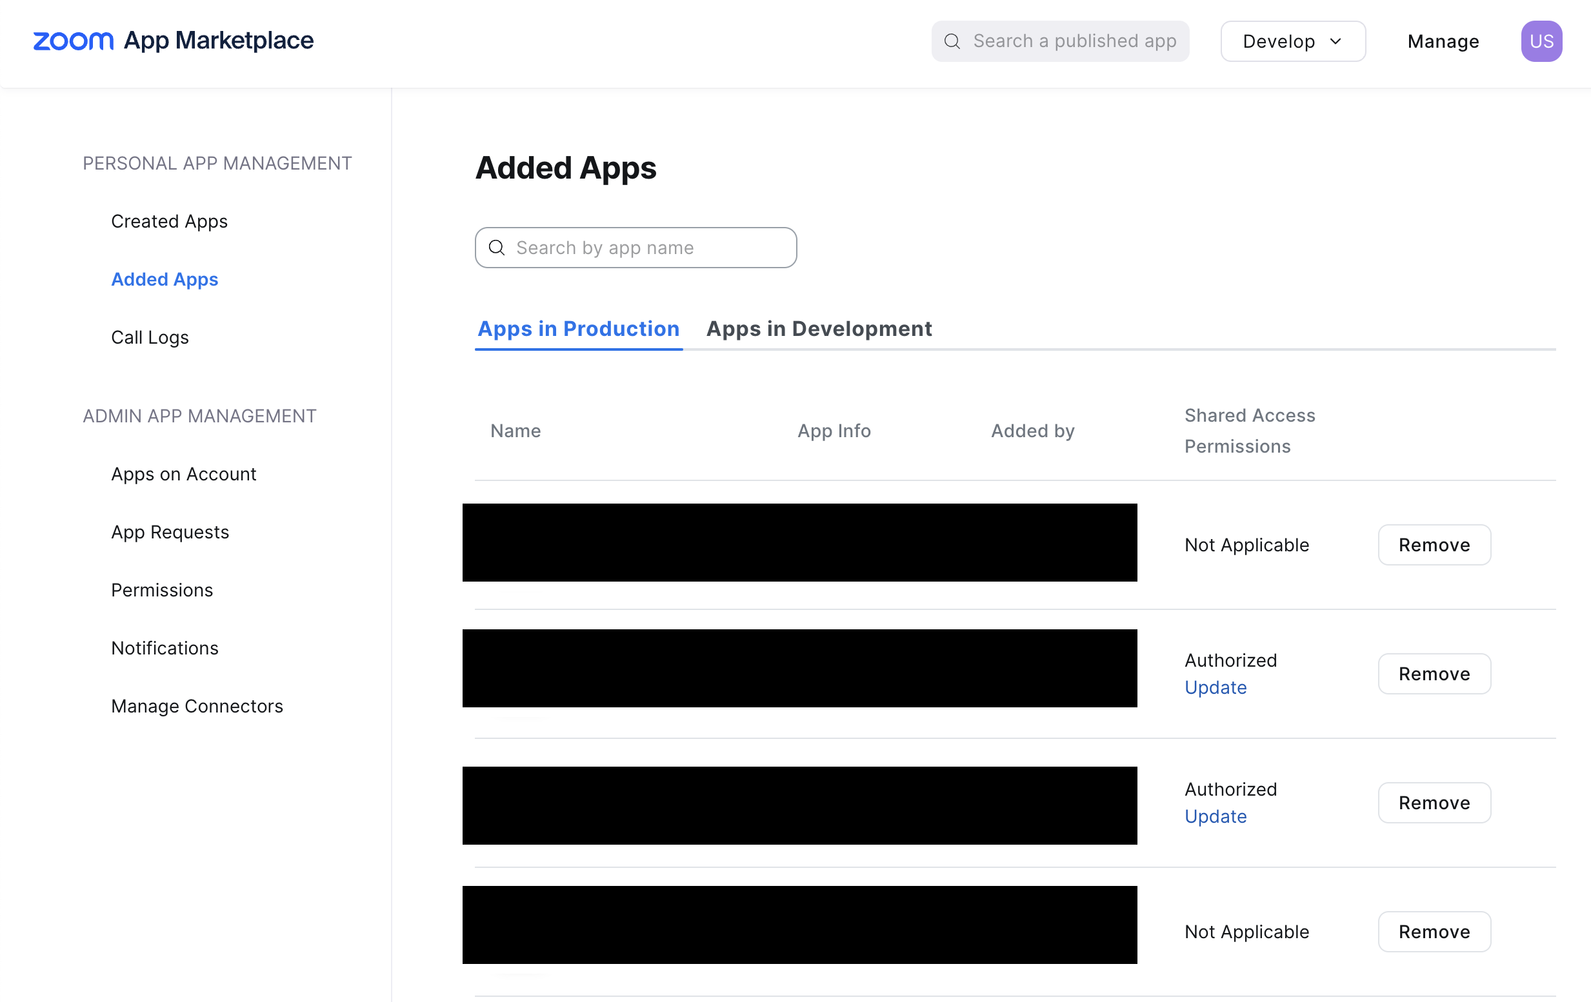
Task: Click the search magnifier in the top bar
Action: 952,40
